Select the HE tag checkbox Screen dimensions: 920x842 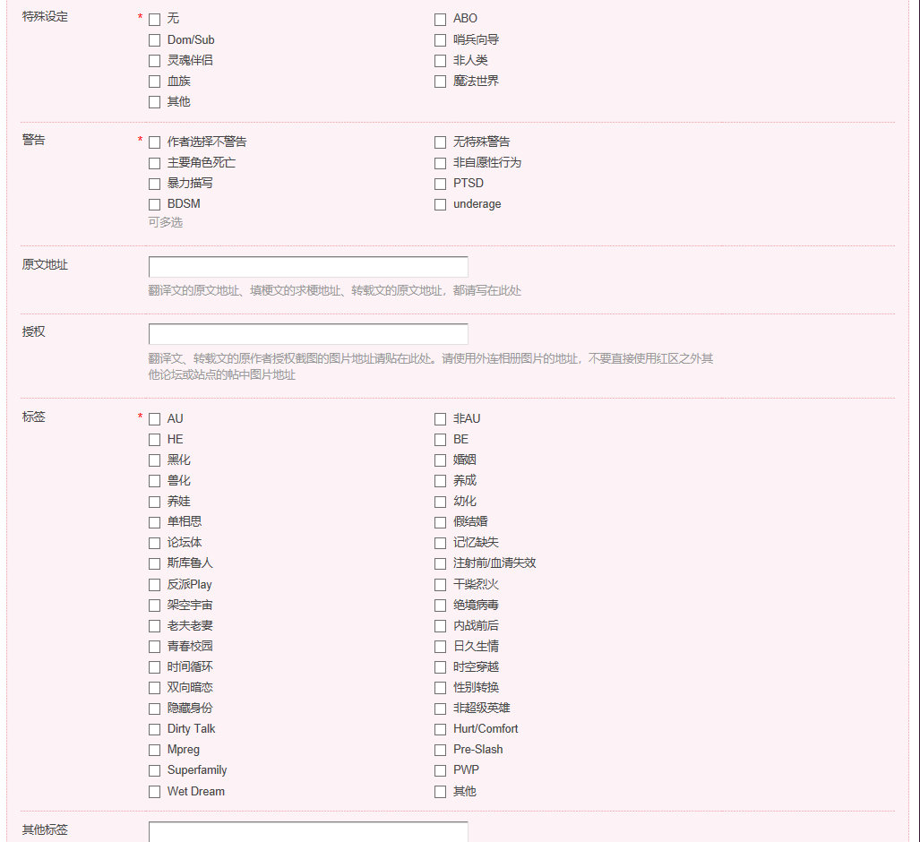154,439
